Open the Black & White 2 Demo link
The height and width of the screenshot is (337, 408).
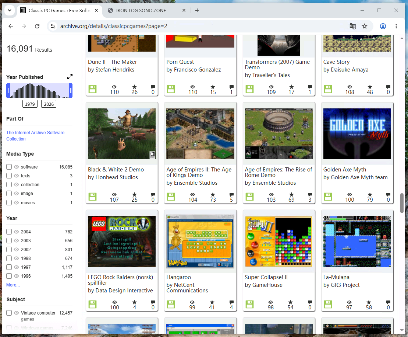point(116,170)
